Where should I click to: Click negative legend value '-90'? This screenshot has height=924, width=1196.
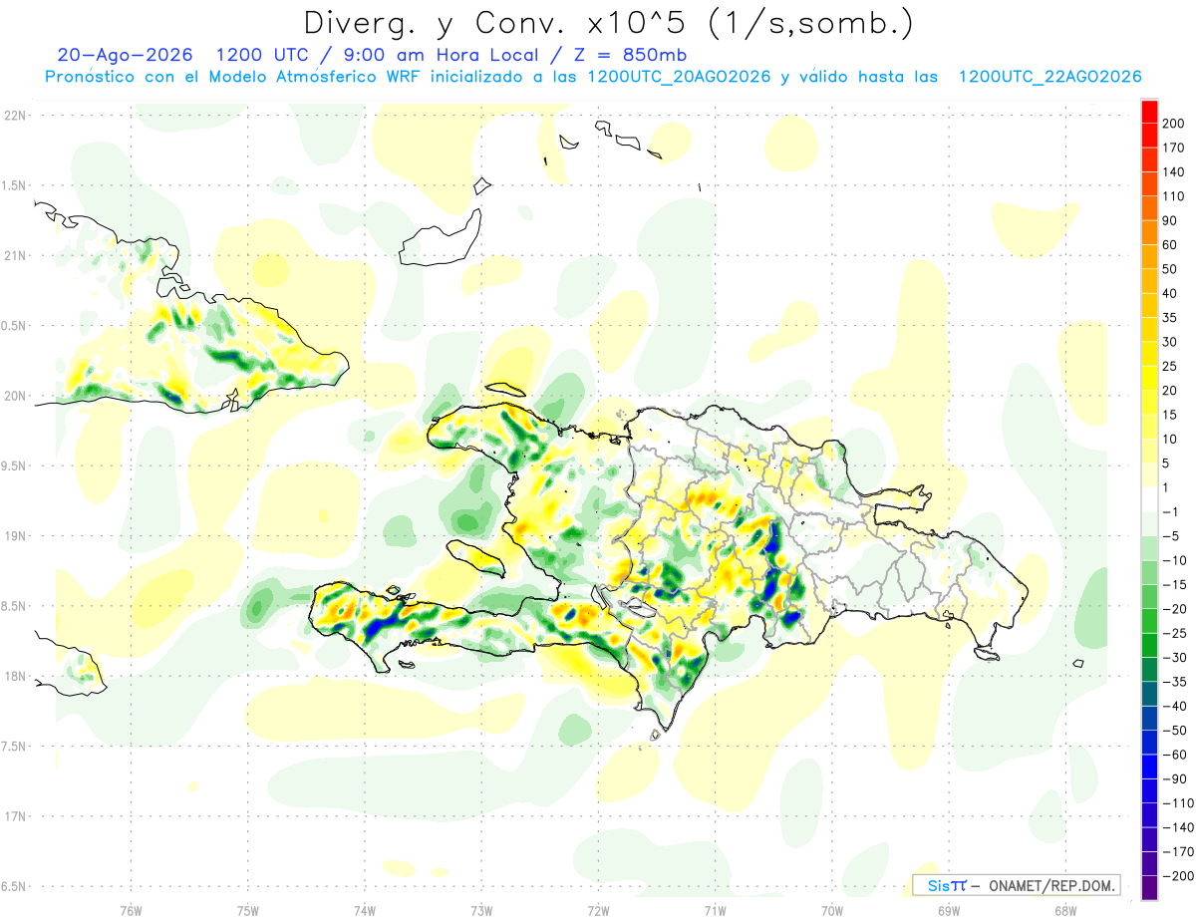click(x=1174, y=778)
